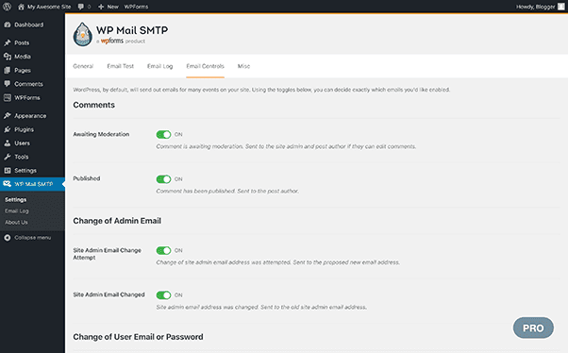Click the user avatar in the admin bar
The height and width of the screenshot is (353, 568).
(561, 7)
